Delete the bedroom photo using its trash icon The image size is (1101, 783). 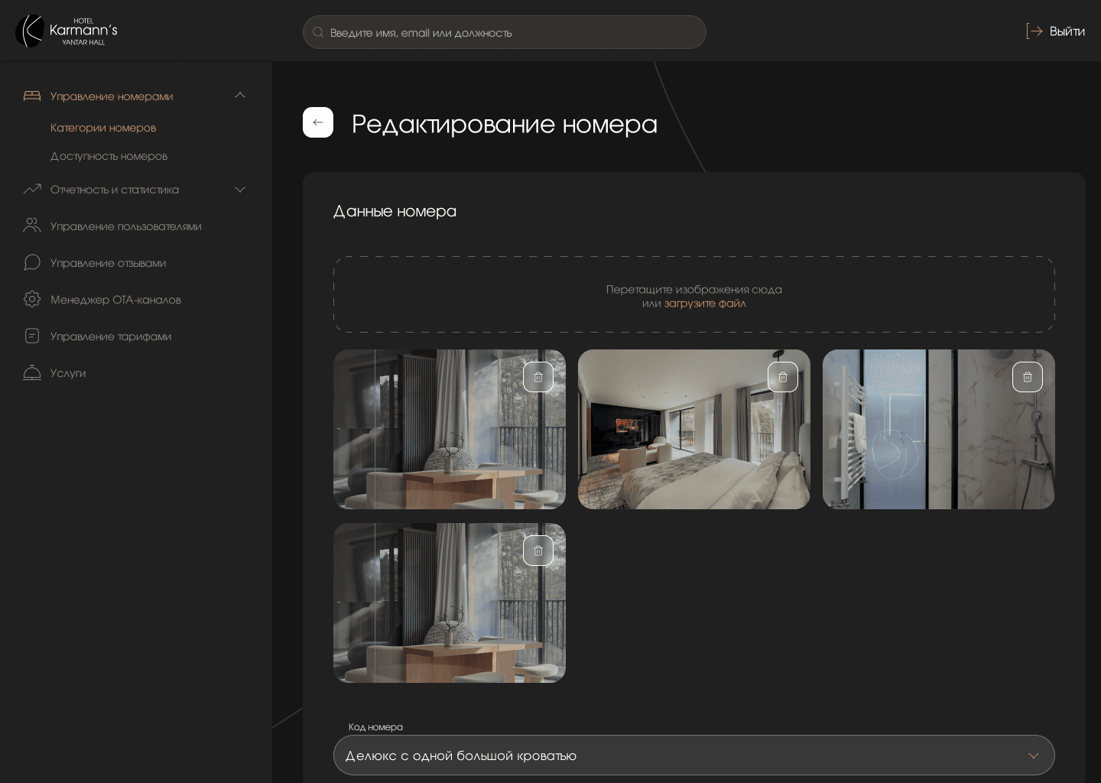(x=782, y=377)
